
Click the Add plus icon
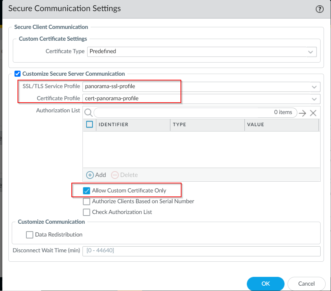click(90, 175)
